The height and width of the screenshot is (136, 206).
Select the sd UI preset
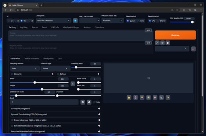10,21
